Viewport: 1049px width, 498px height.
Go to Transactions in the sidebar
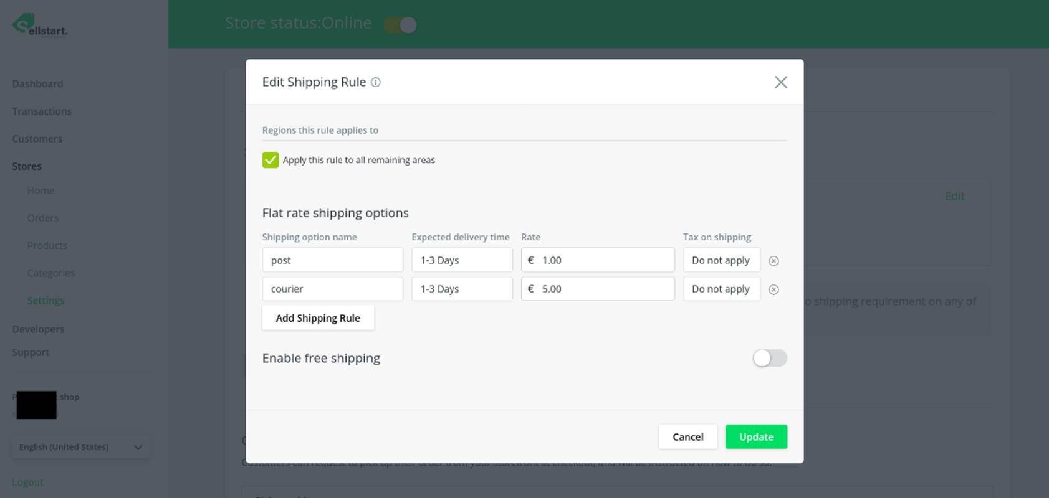pyautogui.click(x=42, y=111)
